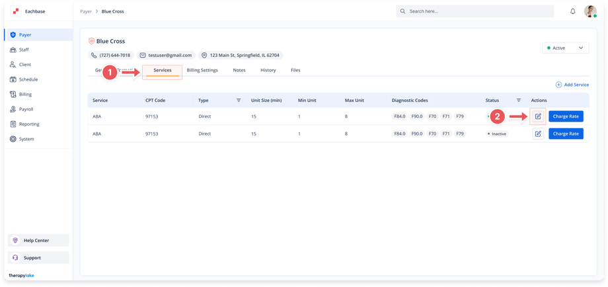Image resolution: width=608 pixels, height=287 pixels.
Task: Open the Status column filter
Action: coord(518,101)
